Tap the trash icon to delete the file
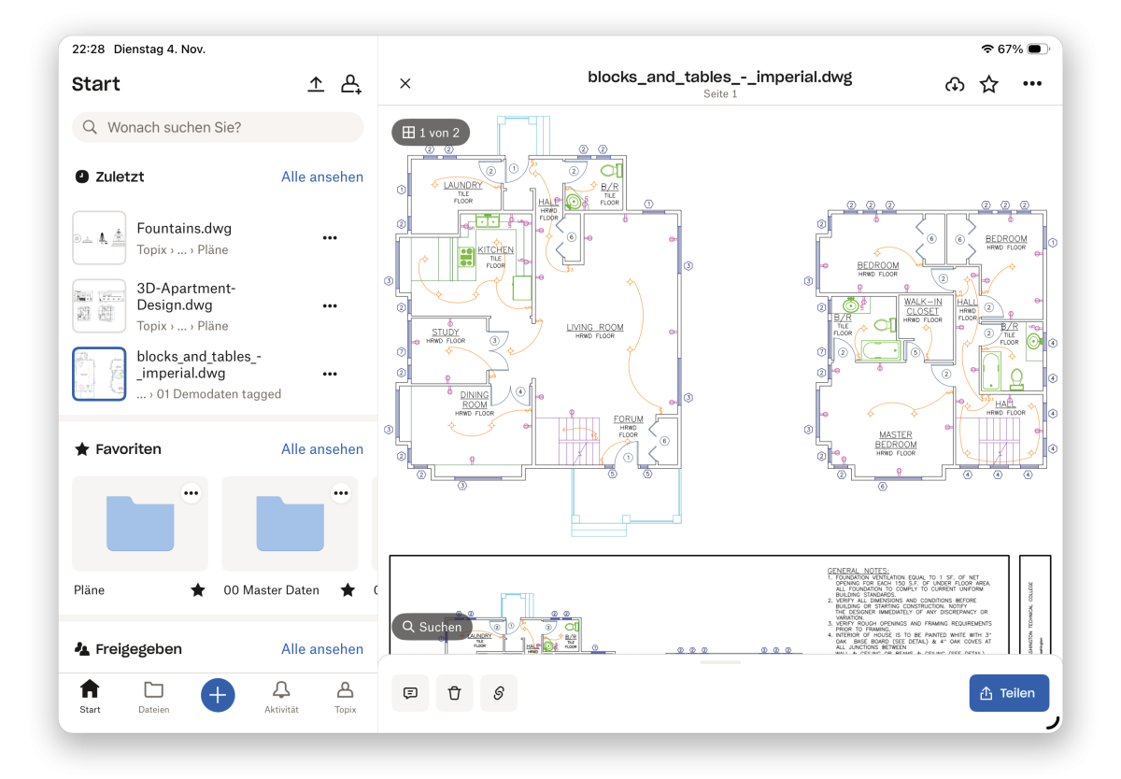Viewport: 1121px width, 779px height. [455, 693]
